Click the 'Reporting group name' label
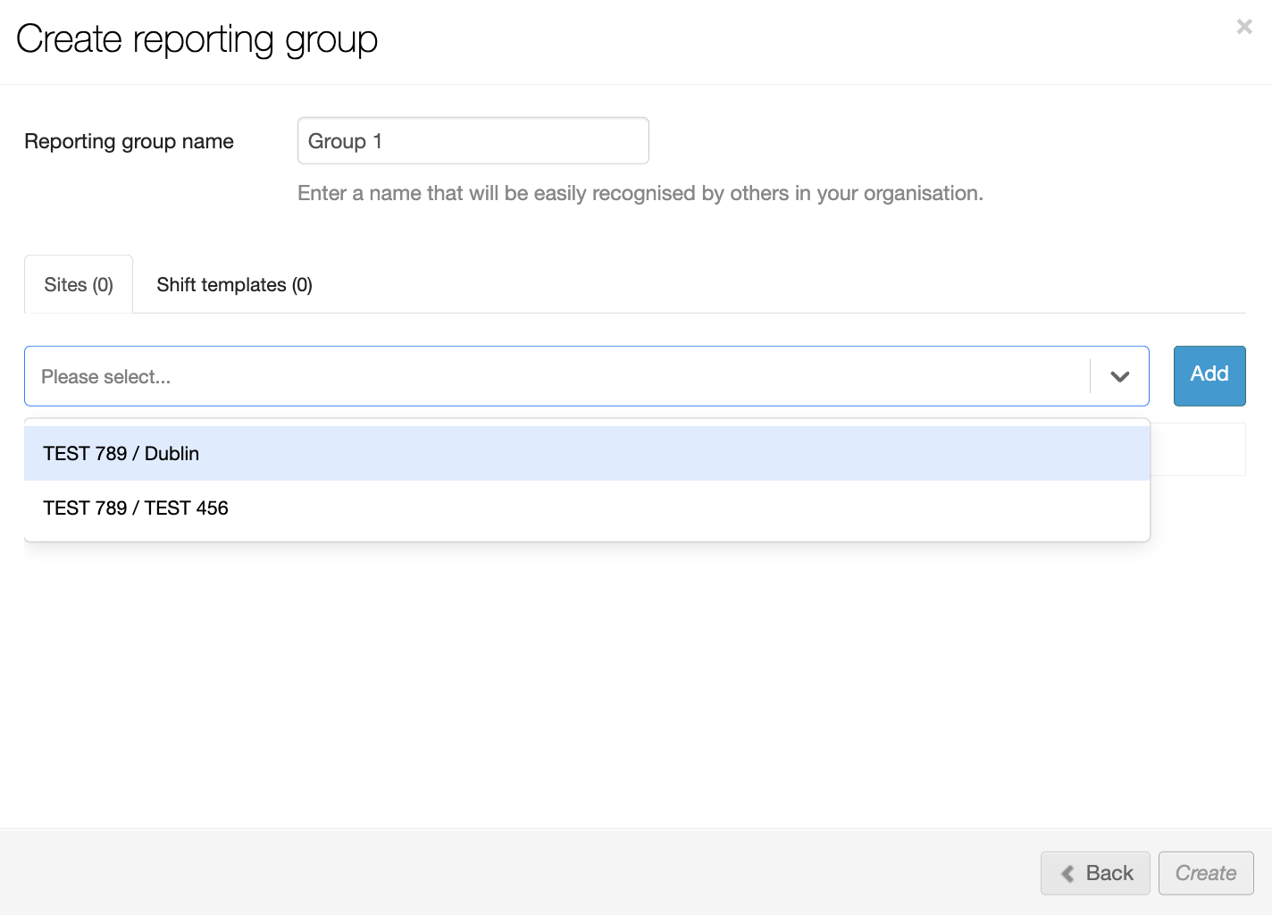Viewport: 1272px width, 915px height. pyautogui.click(x=129, y=141)
